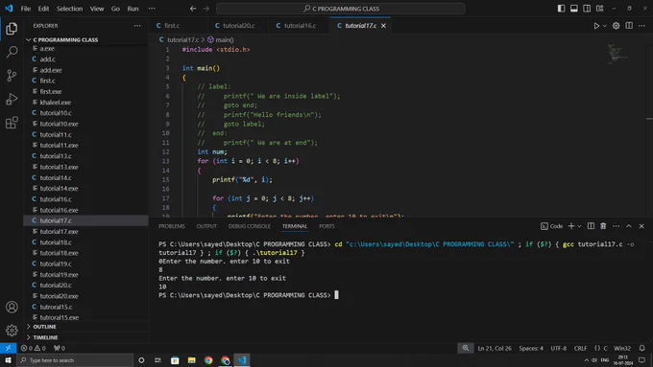Click the remote window indicator in status bar

[x=8, y=348]
